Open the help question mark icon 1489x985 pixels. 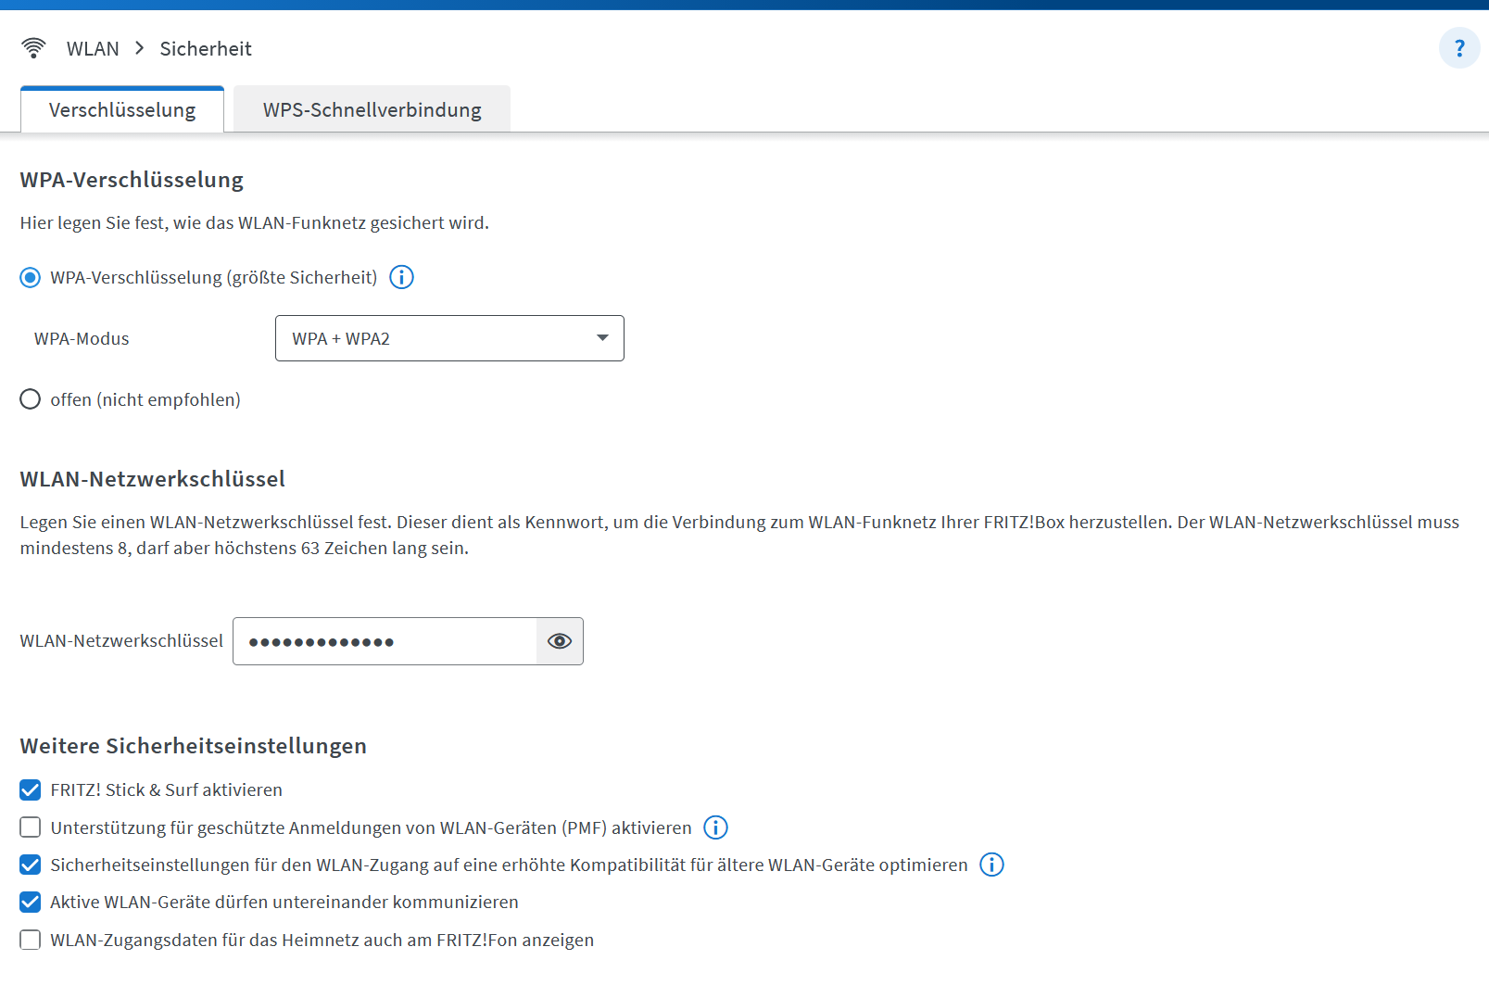pyautogui.click(x=1459, y=48)
